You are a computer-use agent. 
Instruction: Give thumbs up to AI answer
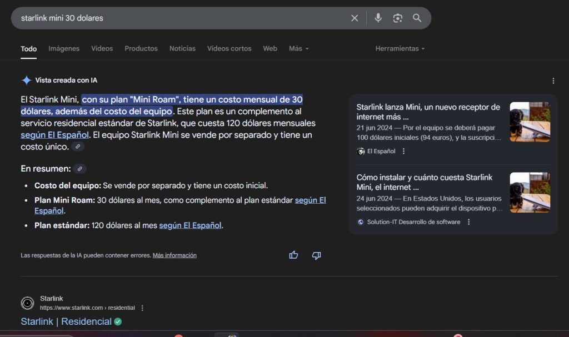tap(293, 255)
